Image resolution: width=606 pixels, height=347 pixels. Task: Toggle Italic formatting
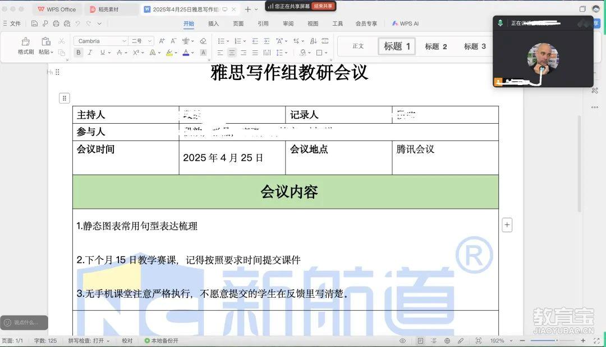coord(90,53)
